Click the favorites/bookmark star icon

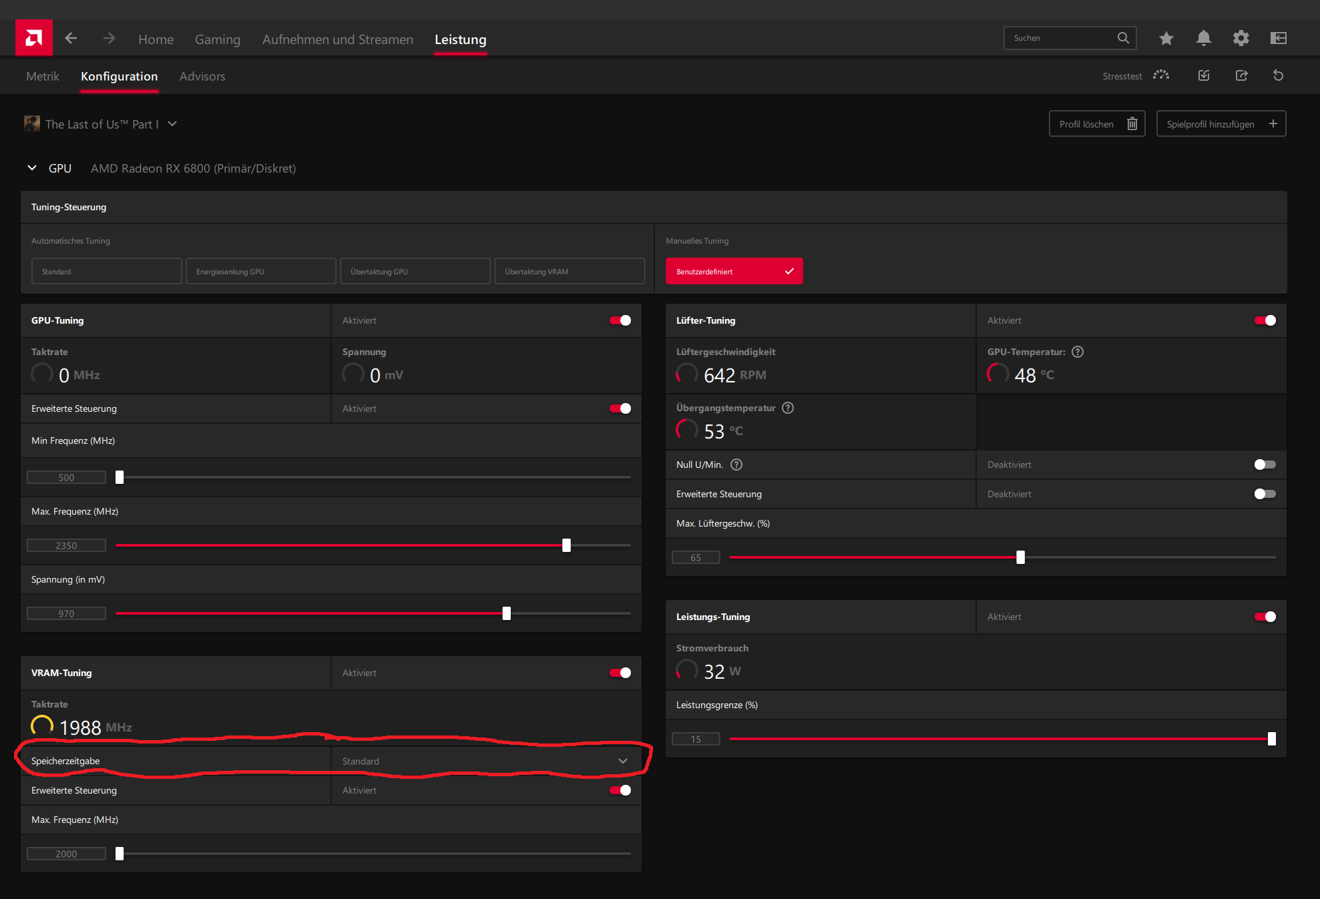click(x=1166, y=38)
